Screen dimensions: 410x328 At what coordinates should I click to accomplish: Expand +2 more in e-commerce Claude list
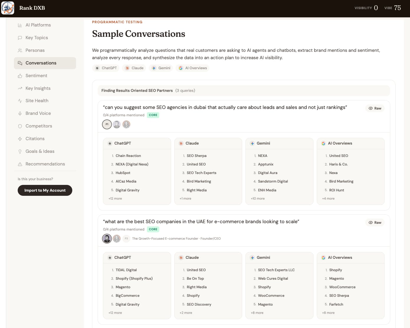(186, 313)
